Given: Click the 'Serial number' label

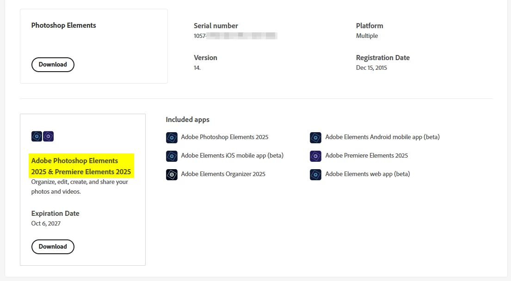Looking at the screenshot, I should tap(216, 26).
